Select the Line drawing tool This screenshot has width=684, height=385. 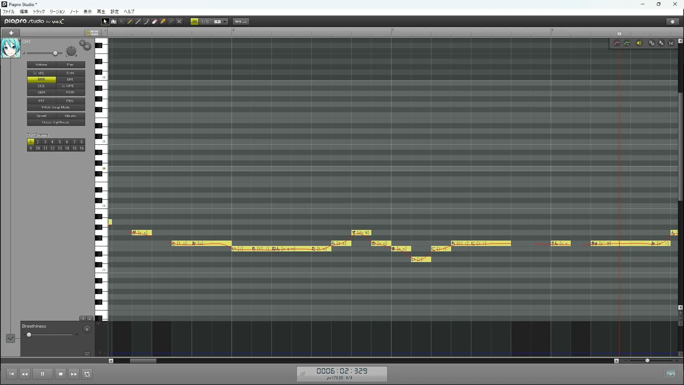click(138, 22)
